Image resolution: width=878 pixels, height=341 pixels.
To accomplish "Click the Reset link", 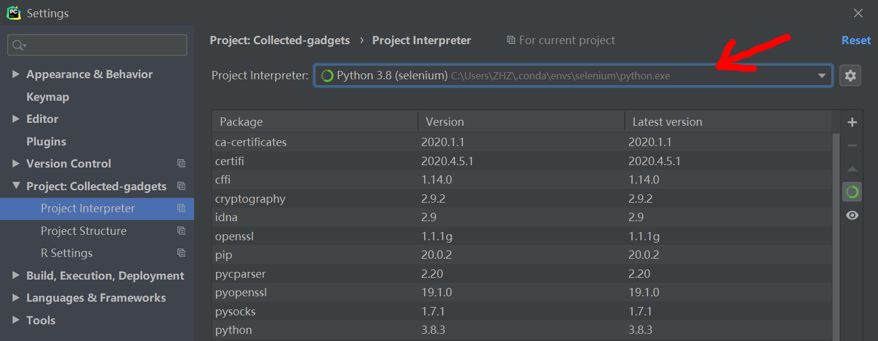I will 856,40.
